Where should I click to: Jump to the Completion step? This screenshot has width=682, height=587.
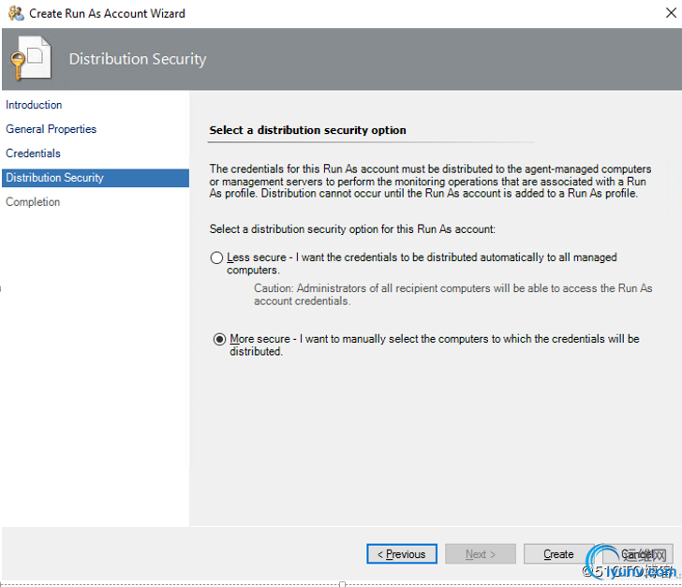coord(33,202)
